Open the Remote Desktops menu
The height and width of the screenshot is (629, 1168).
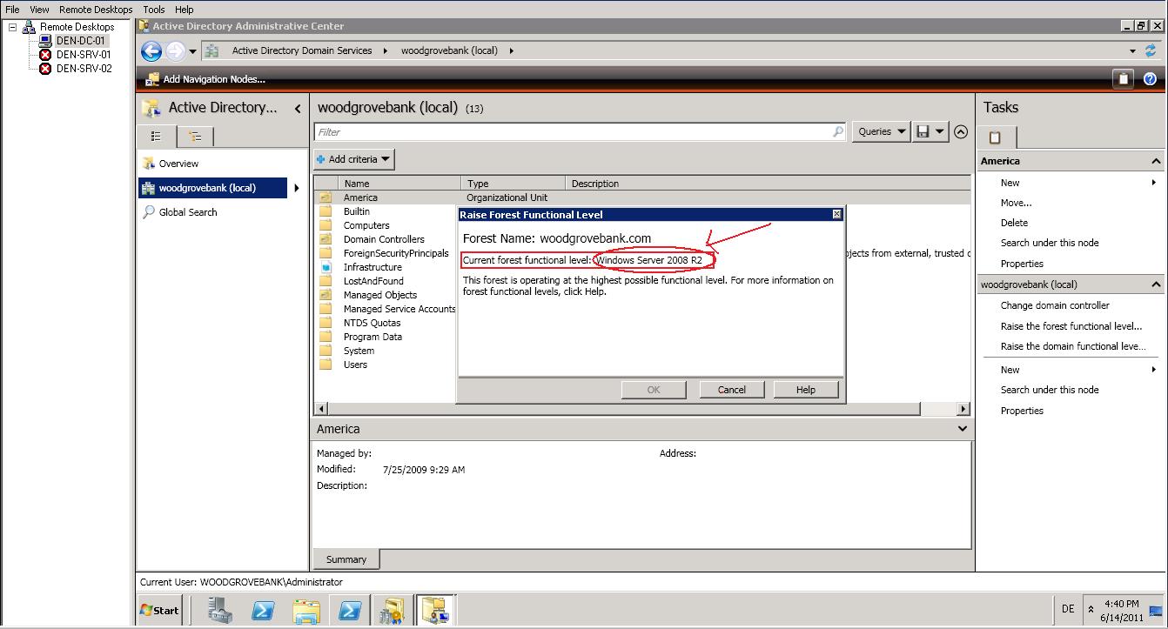(x=96, y=10)
